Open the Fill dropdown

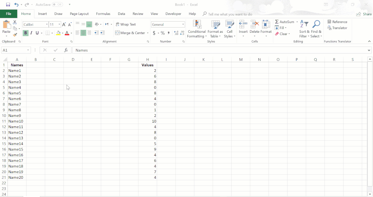tap(281, 28)
